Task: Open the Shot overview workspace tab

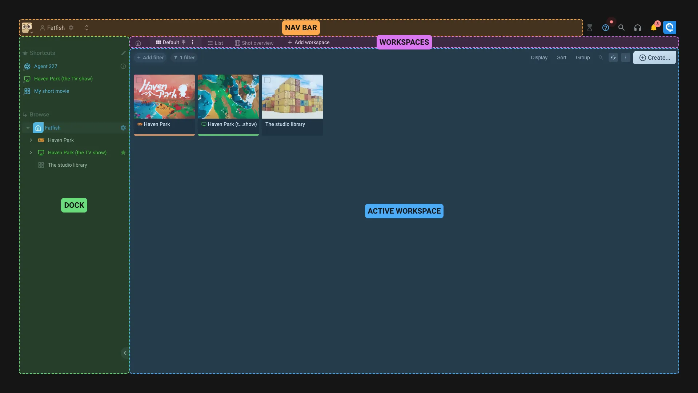Action: (254, 43)
